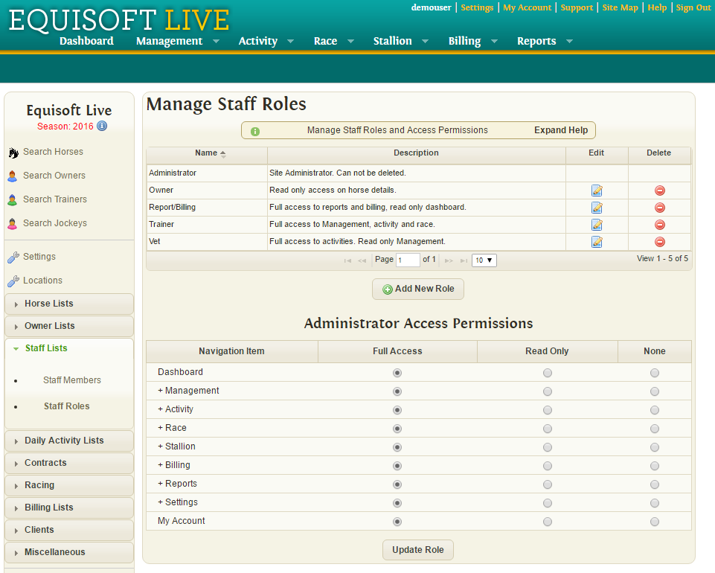Set Settings permission to None
This screenshot has width=715, height=573.
654,503
